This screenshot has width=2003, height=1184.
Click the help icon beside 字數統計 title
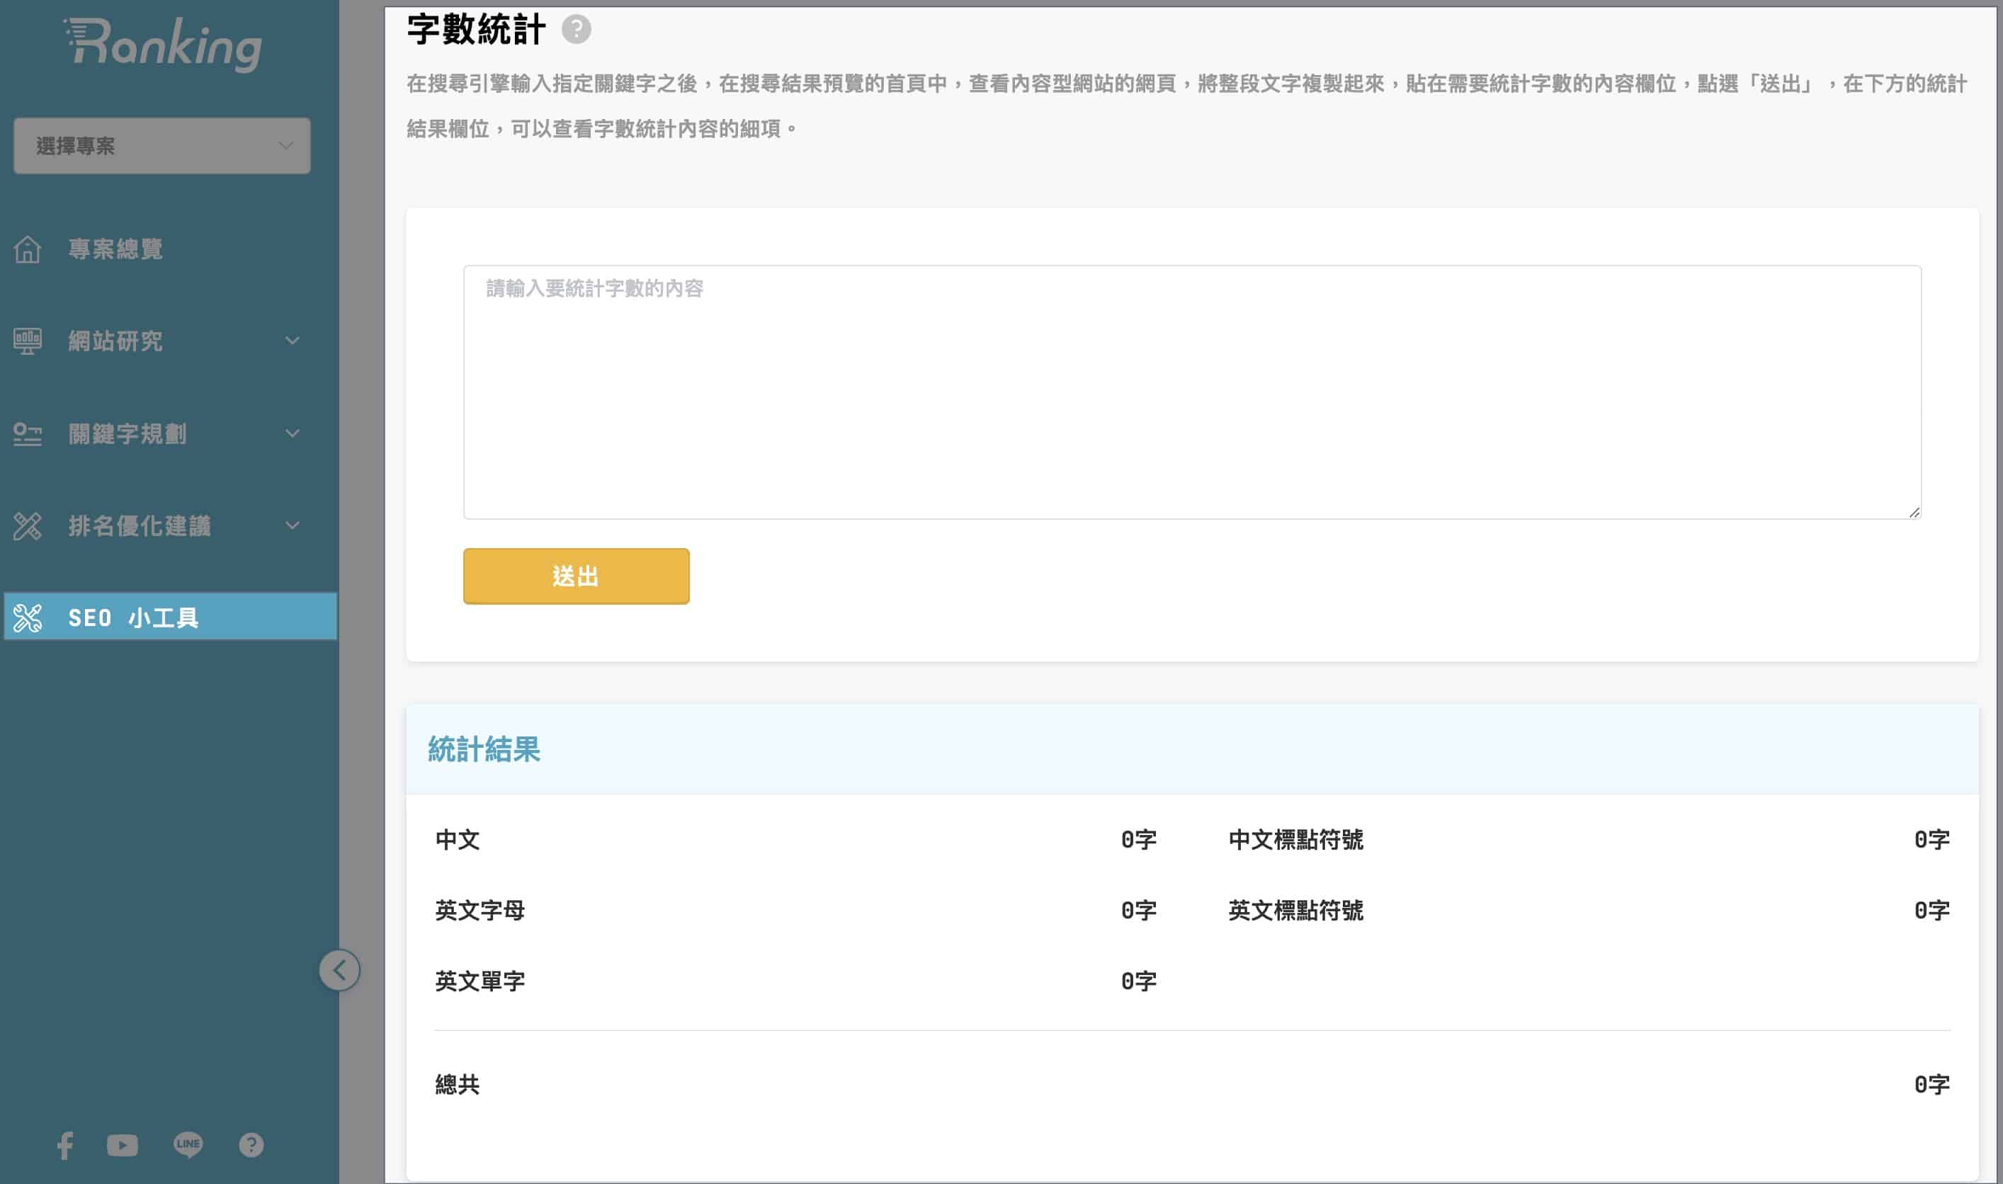coord(576,30)
